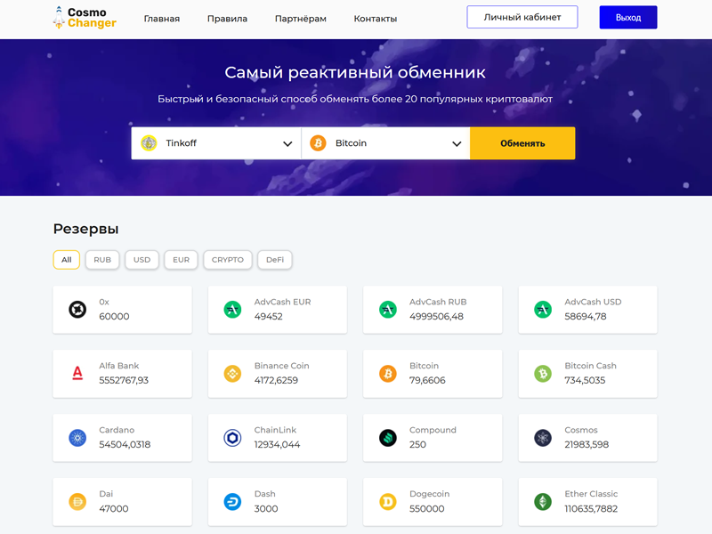Click the Bitcoin icon in the target selector
712x534 pixels.
pos(318,143)
